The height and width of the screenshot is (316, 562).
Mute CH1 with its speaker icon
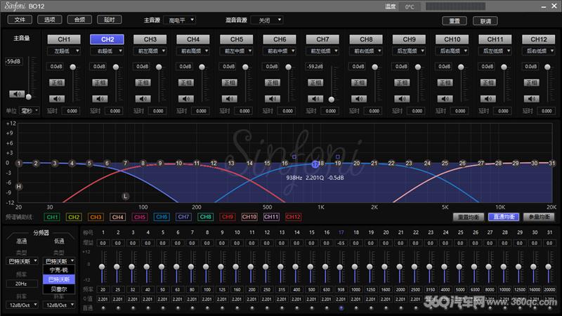pos(57,98)
